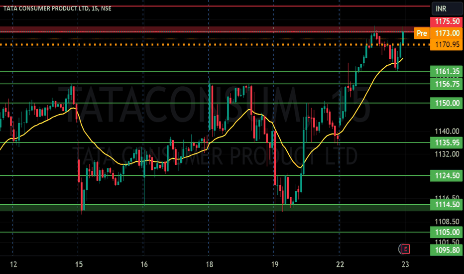Click date label 22 on time axis

click(340, 265)
